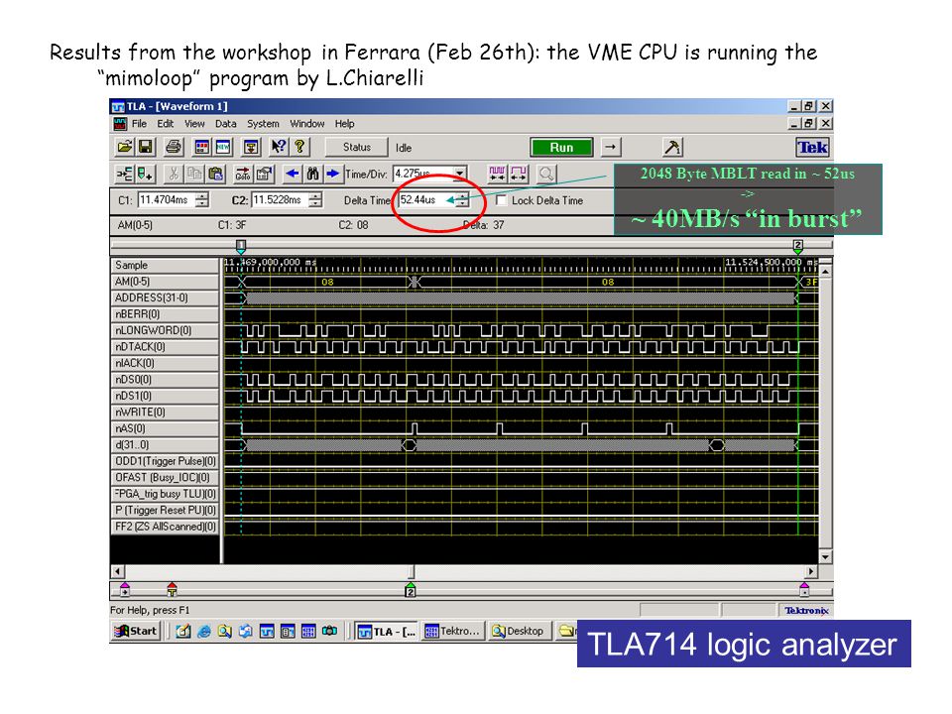Select the ADDRESS(31-0) waveform label
This screenshot has height=714, width=952.
(x=166, y=297)
